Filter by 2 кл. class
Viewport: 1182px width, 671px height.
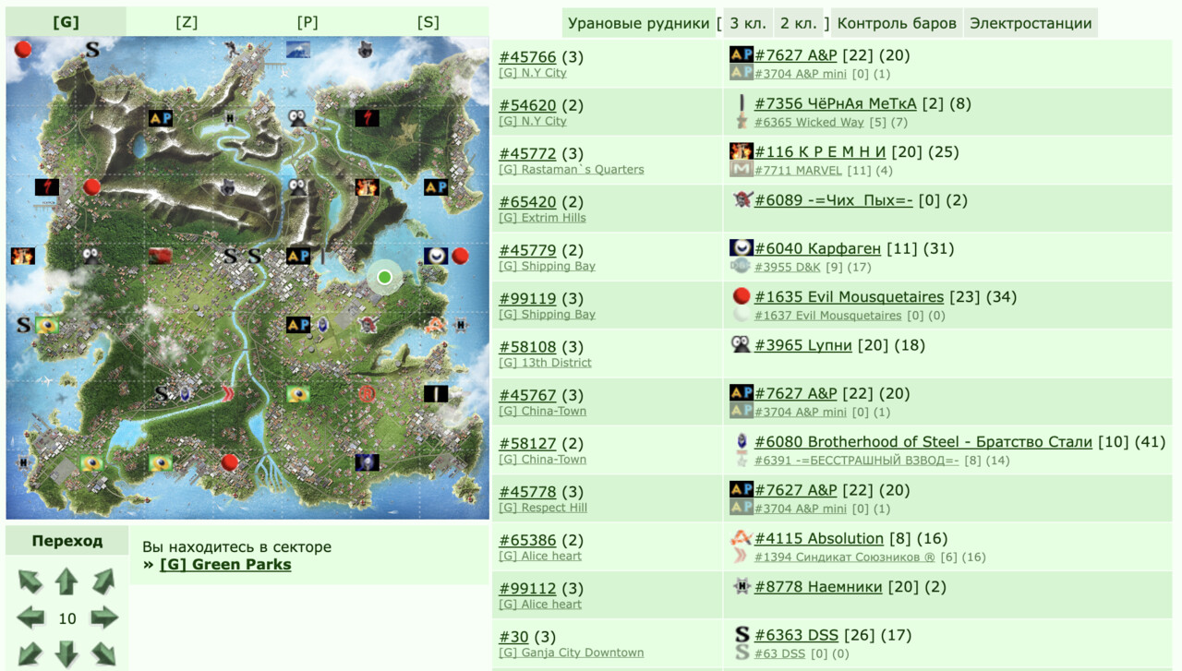pos(797,23)
